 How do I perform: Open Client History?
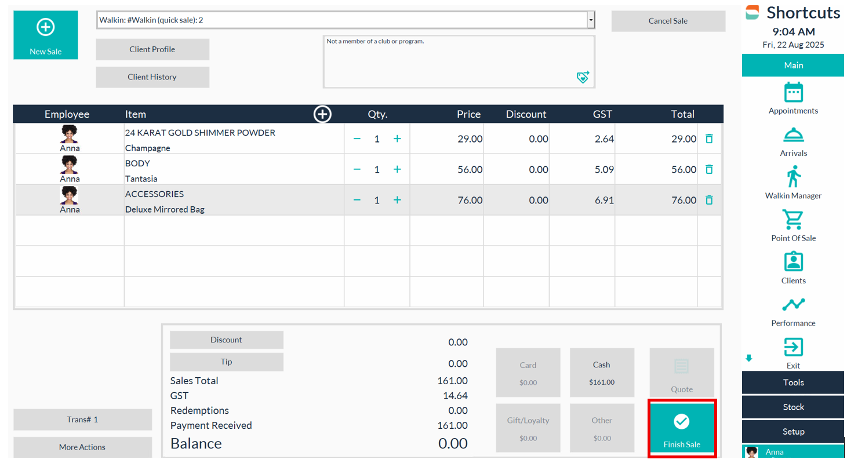pyautogui.click(x=152, y=77)
